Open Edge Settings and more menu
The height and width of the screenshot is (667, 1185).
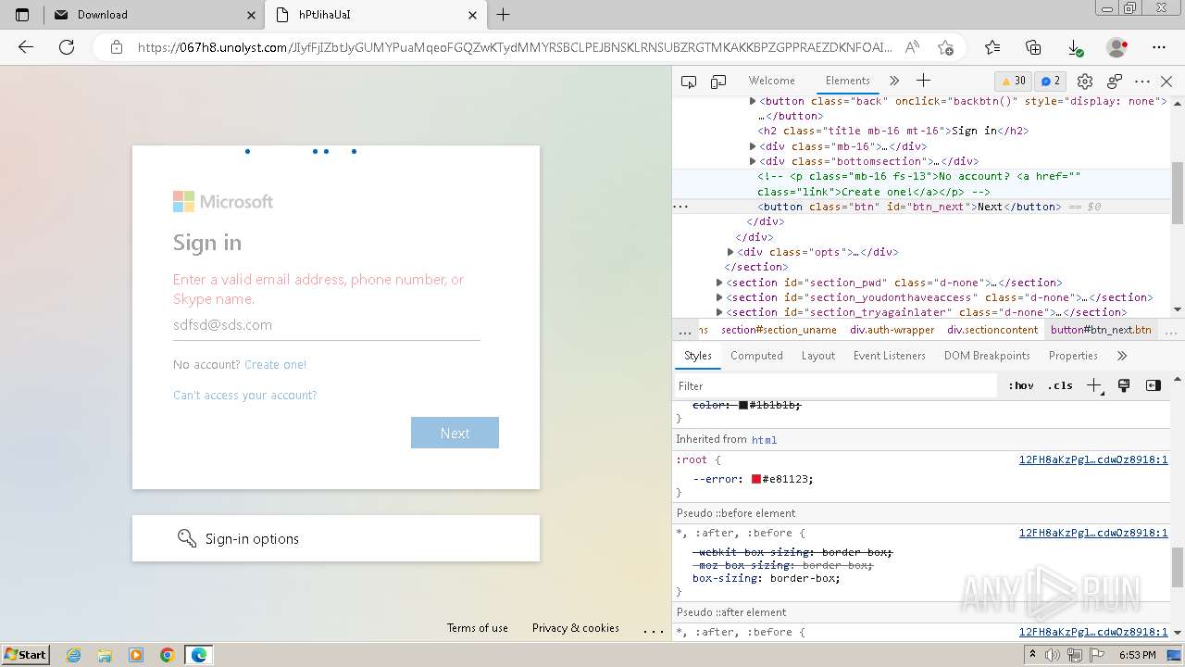1159,47
